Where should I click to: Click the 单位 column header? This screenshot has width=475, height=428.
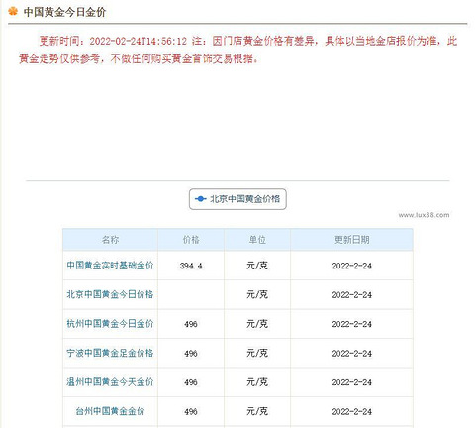click(x=257, y=240)
